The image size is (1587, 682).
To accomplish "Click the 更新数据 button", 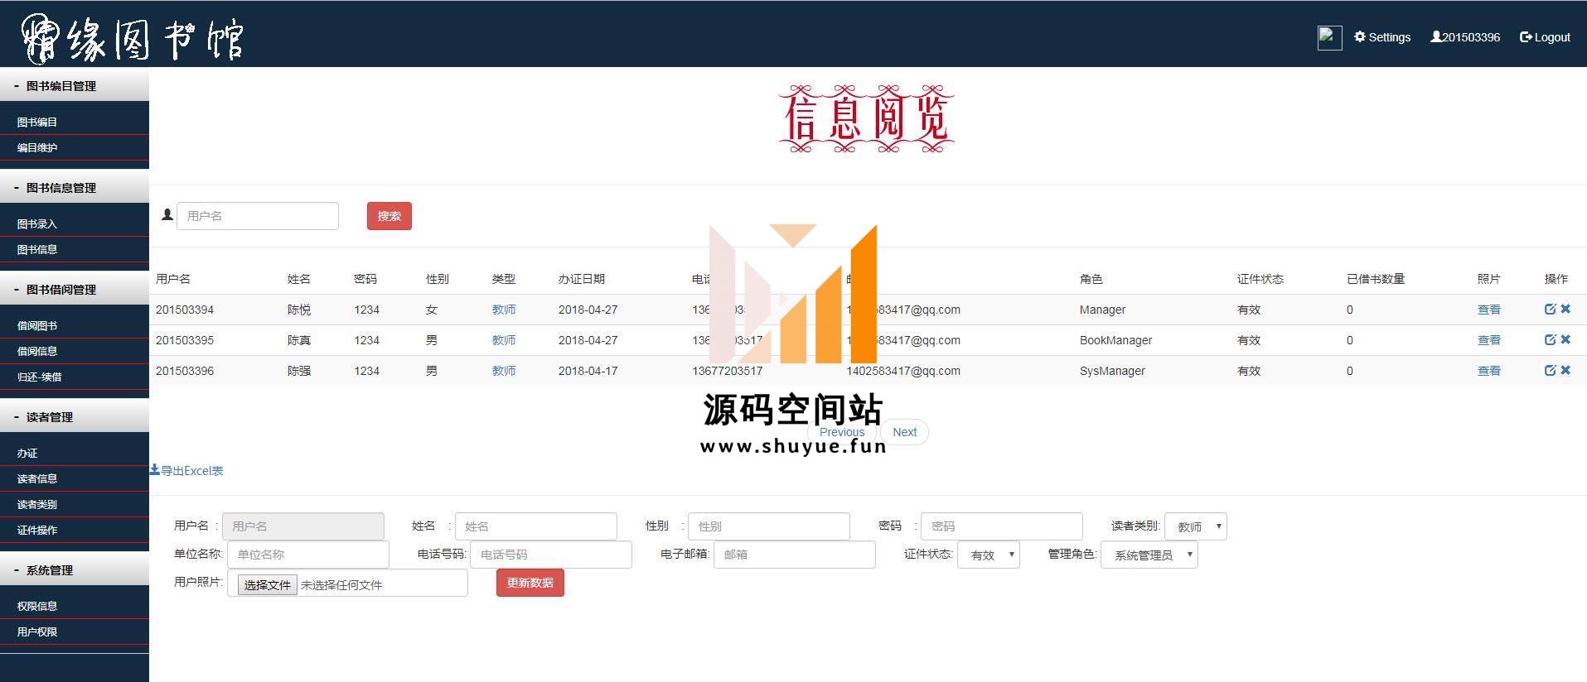I will click(530, 583).
